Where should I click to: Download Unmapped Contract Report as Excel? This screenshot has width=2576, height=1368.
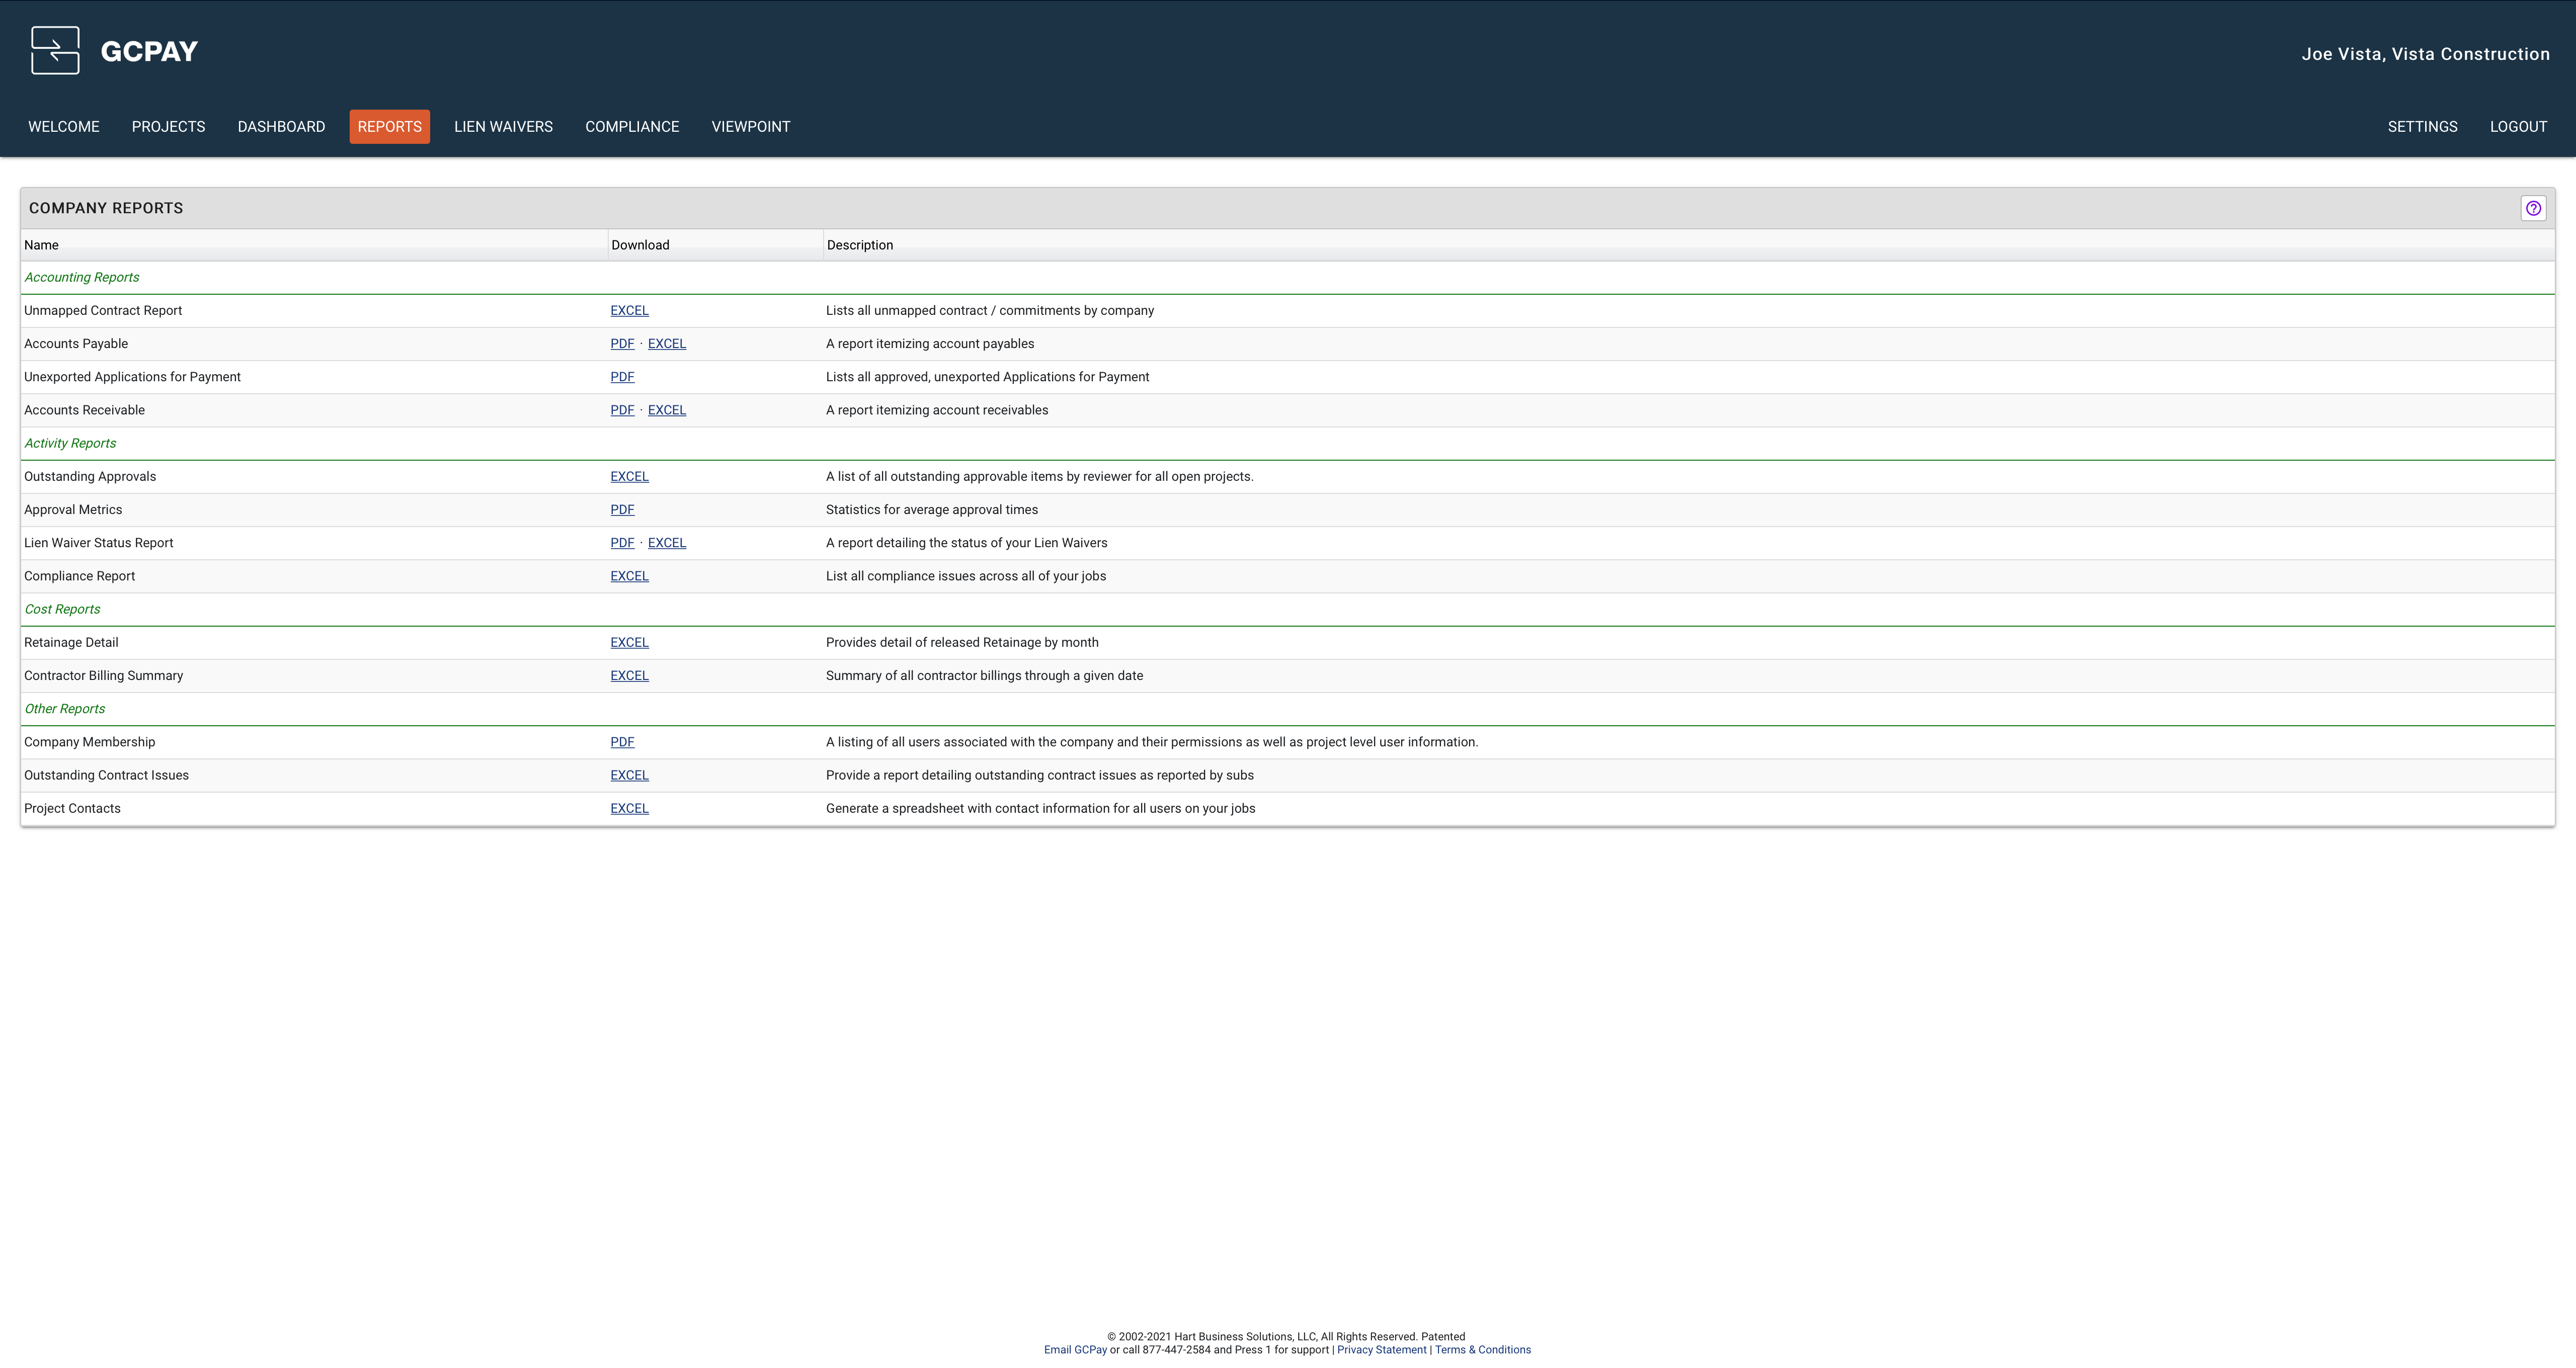[629, 311]
